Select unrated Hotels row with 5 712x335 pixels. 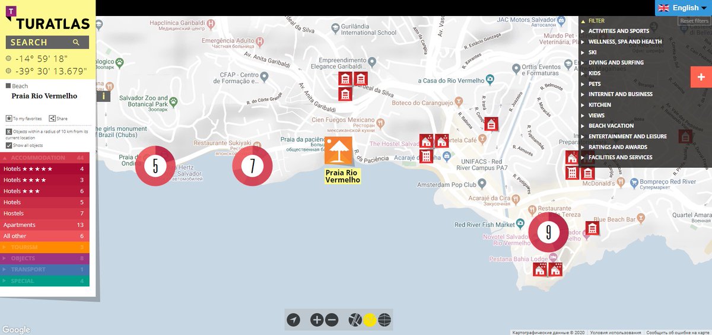point(44,202)
